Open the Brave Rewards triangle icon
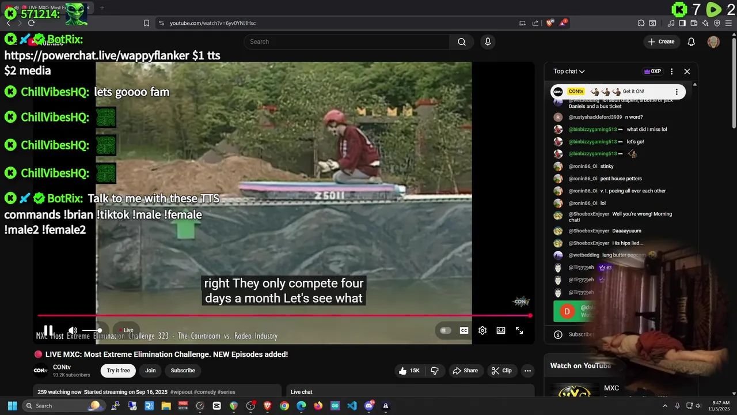Image resolution: width=737 pixels, height=415 pixels. click(x=564, y=23)
